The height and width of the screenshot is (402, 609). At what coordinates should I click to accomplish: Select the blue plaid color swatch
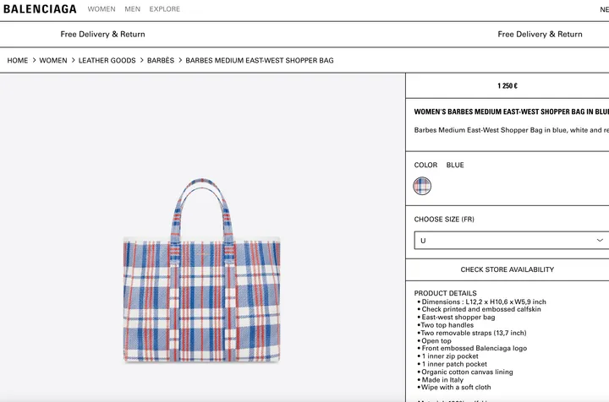pyautogui.click(x=422, y=186)
